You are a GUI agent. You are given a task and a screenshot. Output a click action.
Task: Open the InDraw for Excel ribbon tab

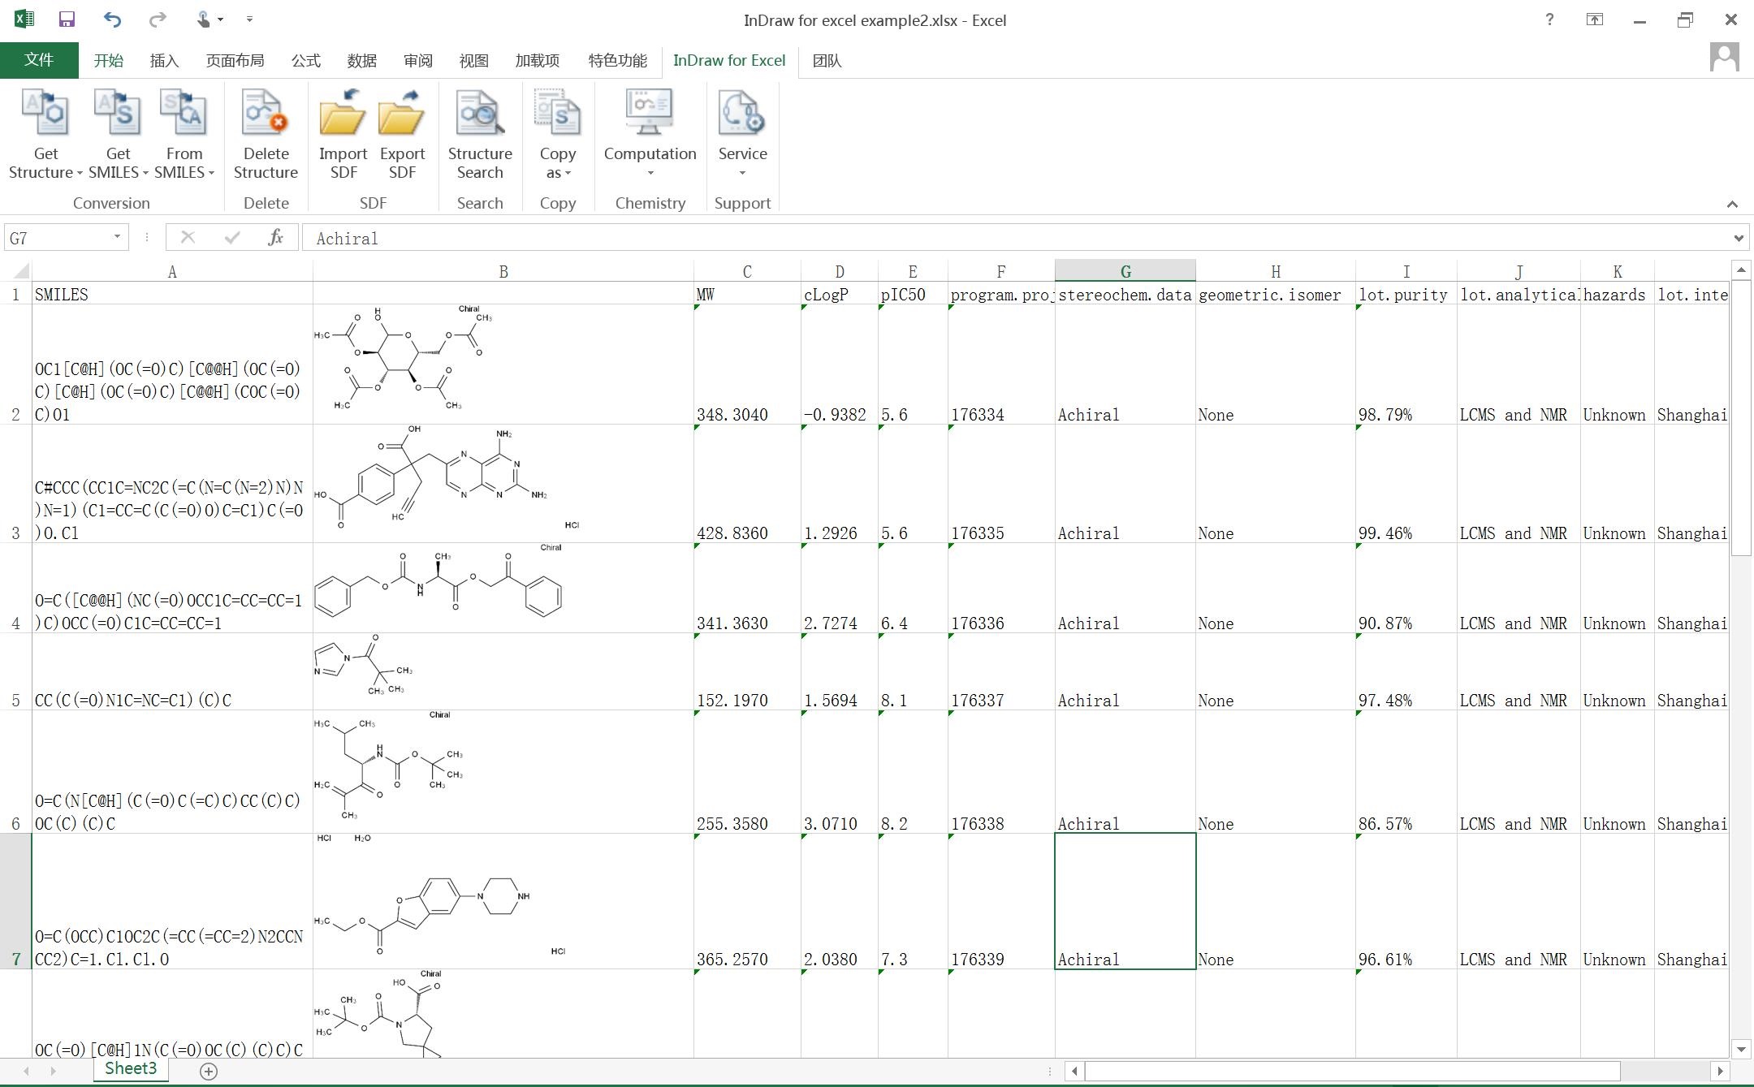pyautogui.click(x=729, y=60)
